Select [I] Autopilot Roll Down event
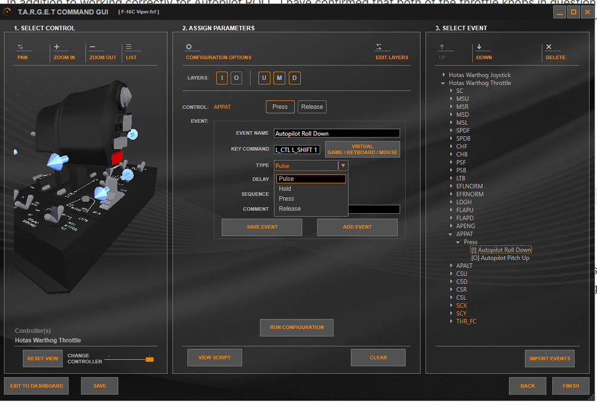The image size is (597, 406). [x=501, y=250]
